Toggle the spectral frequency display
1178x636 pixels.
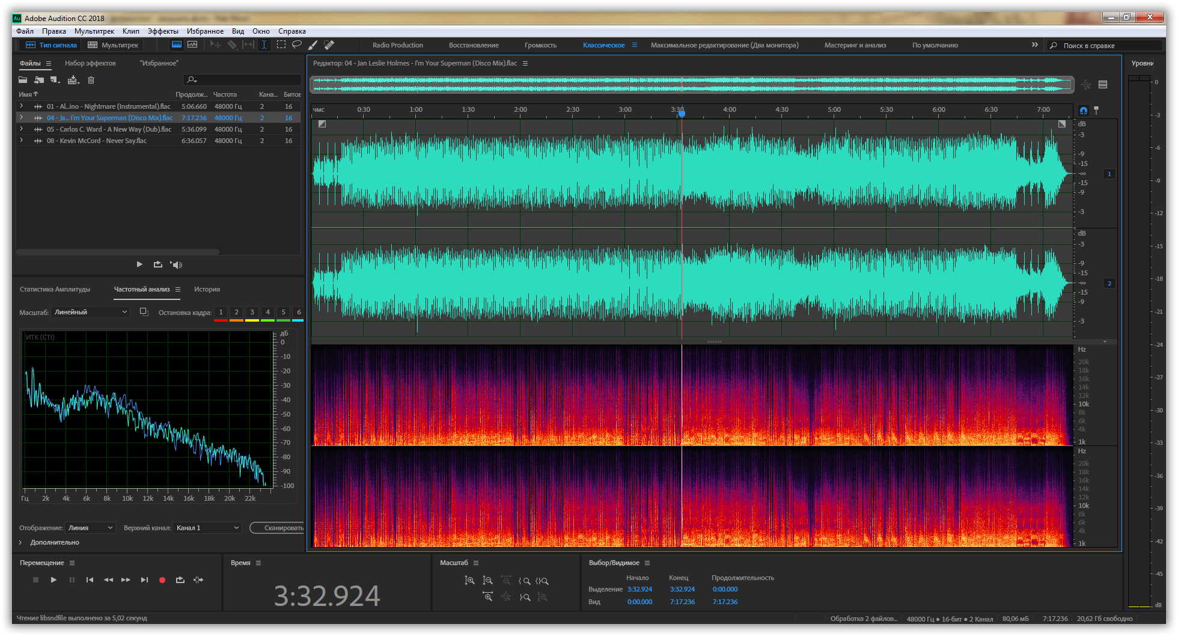(176, 45)
